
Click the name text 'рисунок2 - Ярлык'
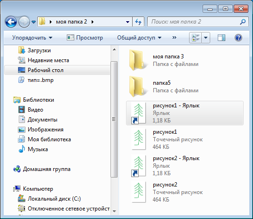[x=176, y=158]
